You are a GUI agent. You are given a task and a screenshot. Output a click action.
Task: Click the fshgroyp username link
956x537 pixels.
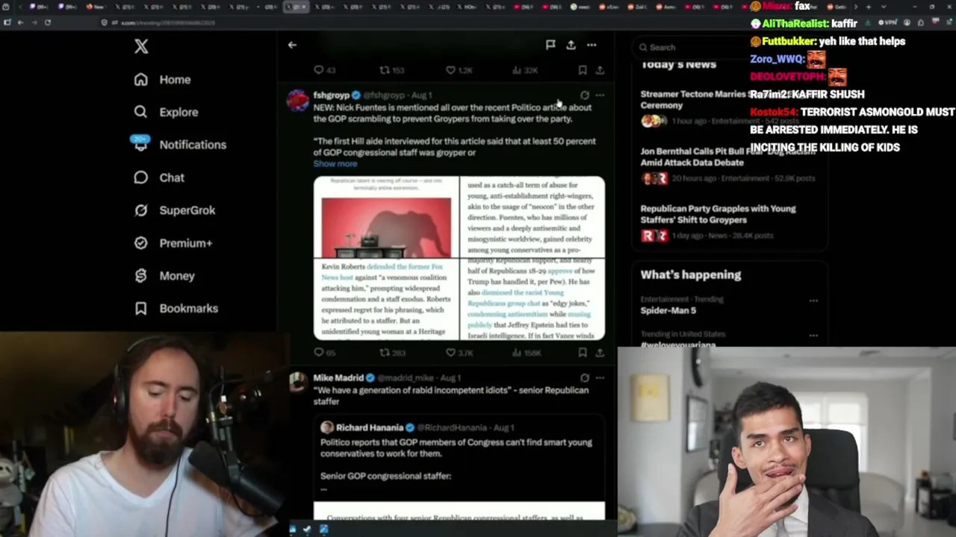pos(331,95)
